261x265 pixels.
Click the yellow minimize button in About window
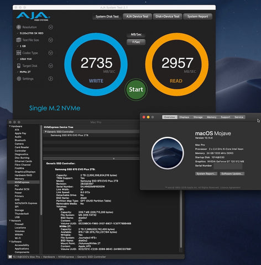[148, 117]
